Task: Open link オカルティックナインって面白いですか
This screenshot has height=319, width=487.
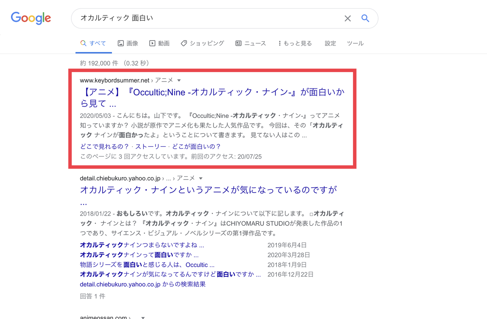Action: pos(139,255)
